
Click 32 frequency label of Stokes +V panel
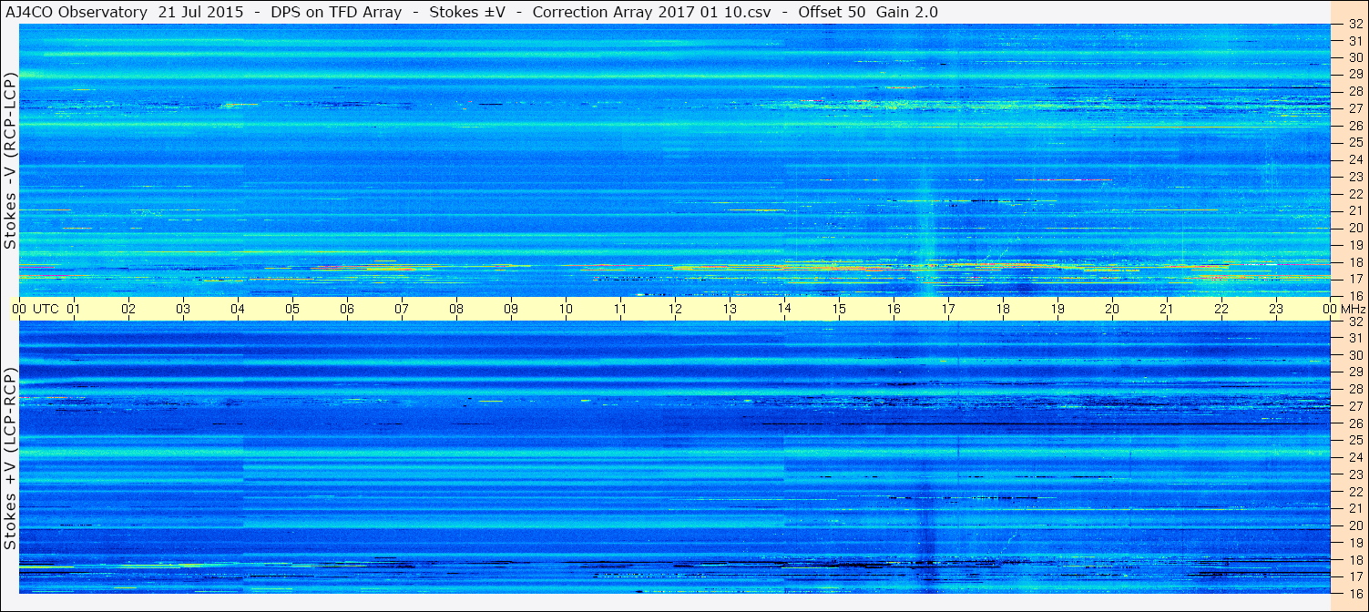pos(1355,321)
